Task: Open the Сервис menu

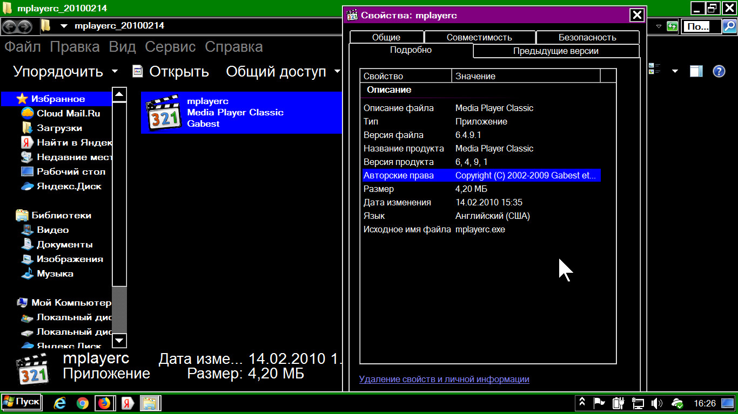Action: click(x=170, y=47)
